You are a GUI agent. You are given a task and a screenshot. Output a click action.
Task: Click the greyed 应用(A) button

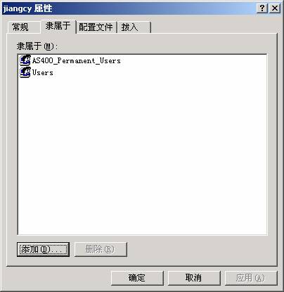tap(251, 278)
